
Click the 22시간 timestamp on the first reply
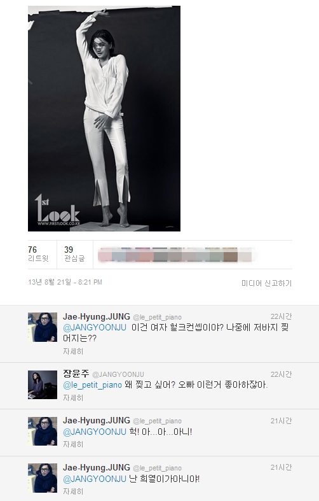pyautogui.click(x=281, y=316)
